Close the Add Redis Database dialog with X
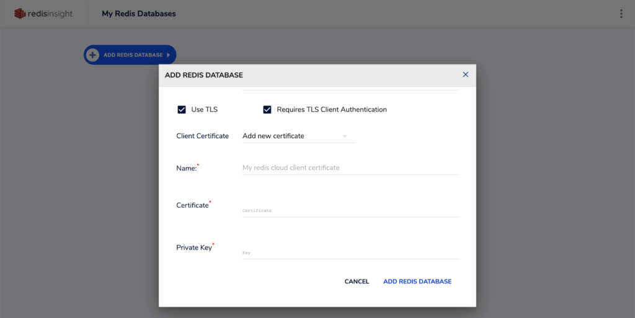The image size is (635, 318). pos(466,74)
